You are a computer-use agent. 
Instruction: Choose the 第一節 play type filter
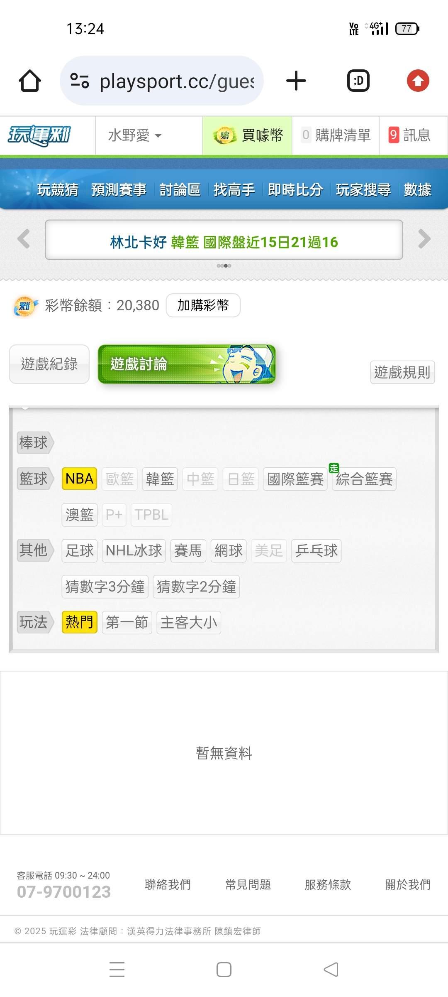[x=127, y=622]
